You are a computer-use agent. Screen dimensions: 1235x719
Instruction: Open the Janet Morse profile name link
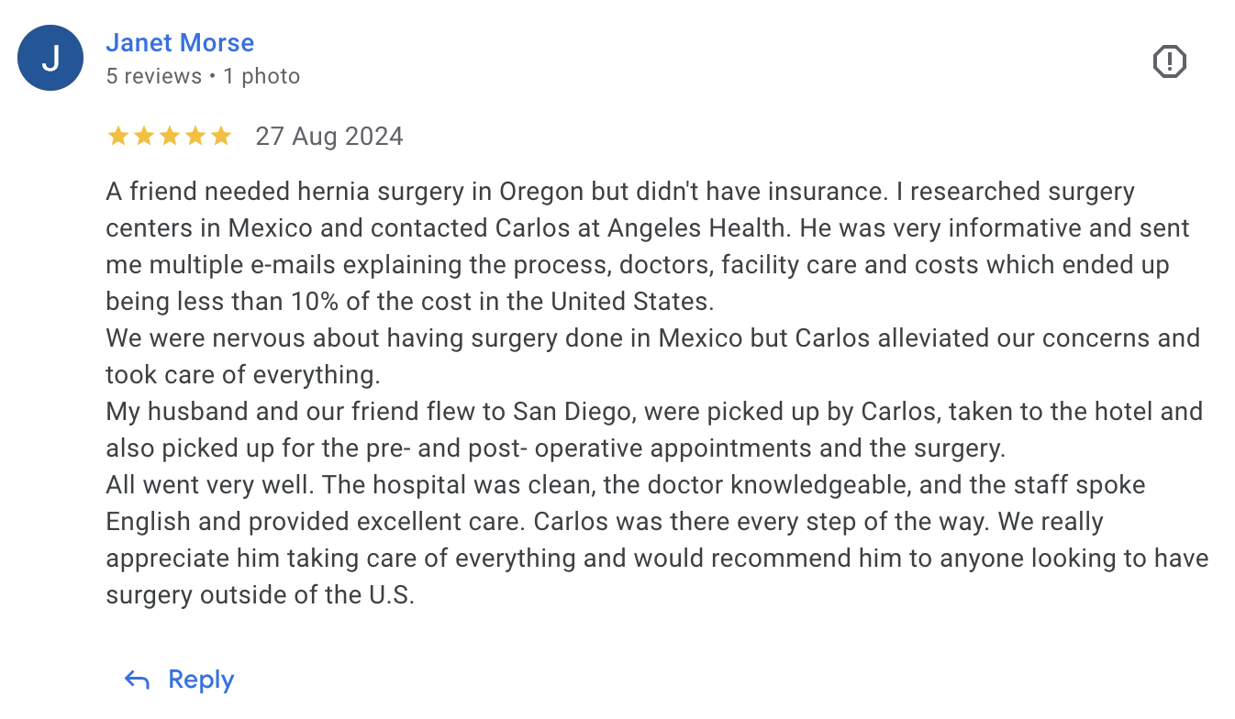point(180,42)
